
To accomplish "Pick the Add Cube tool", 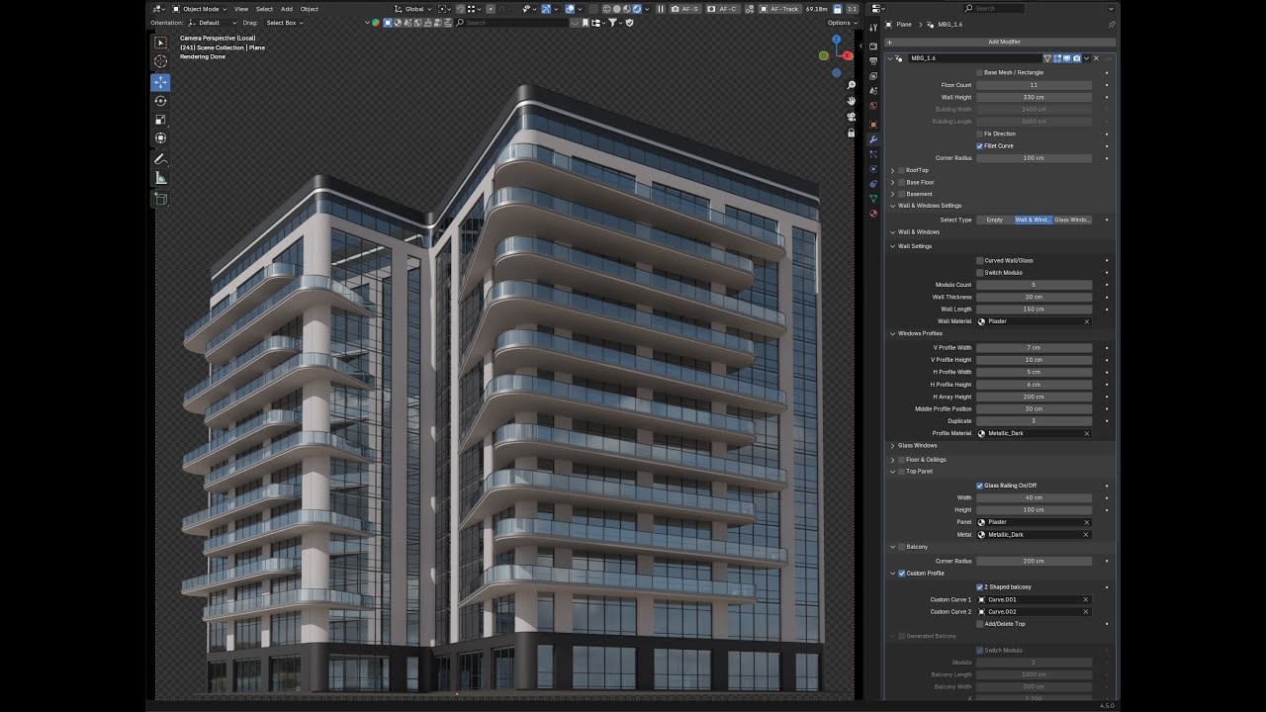I will pos(160,199).
